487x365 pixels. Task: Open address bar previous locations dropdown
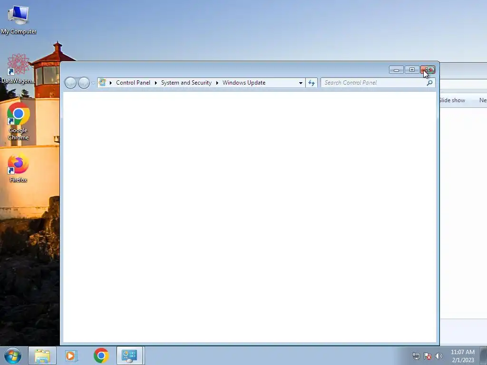point(301,83)
